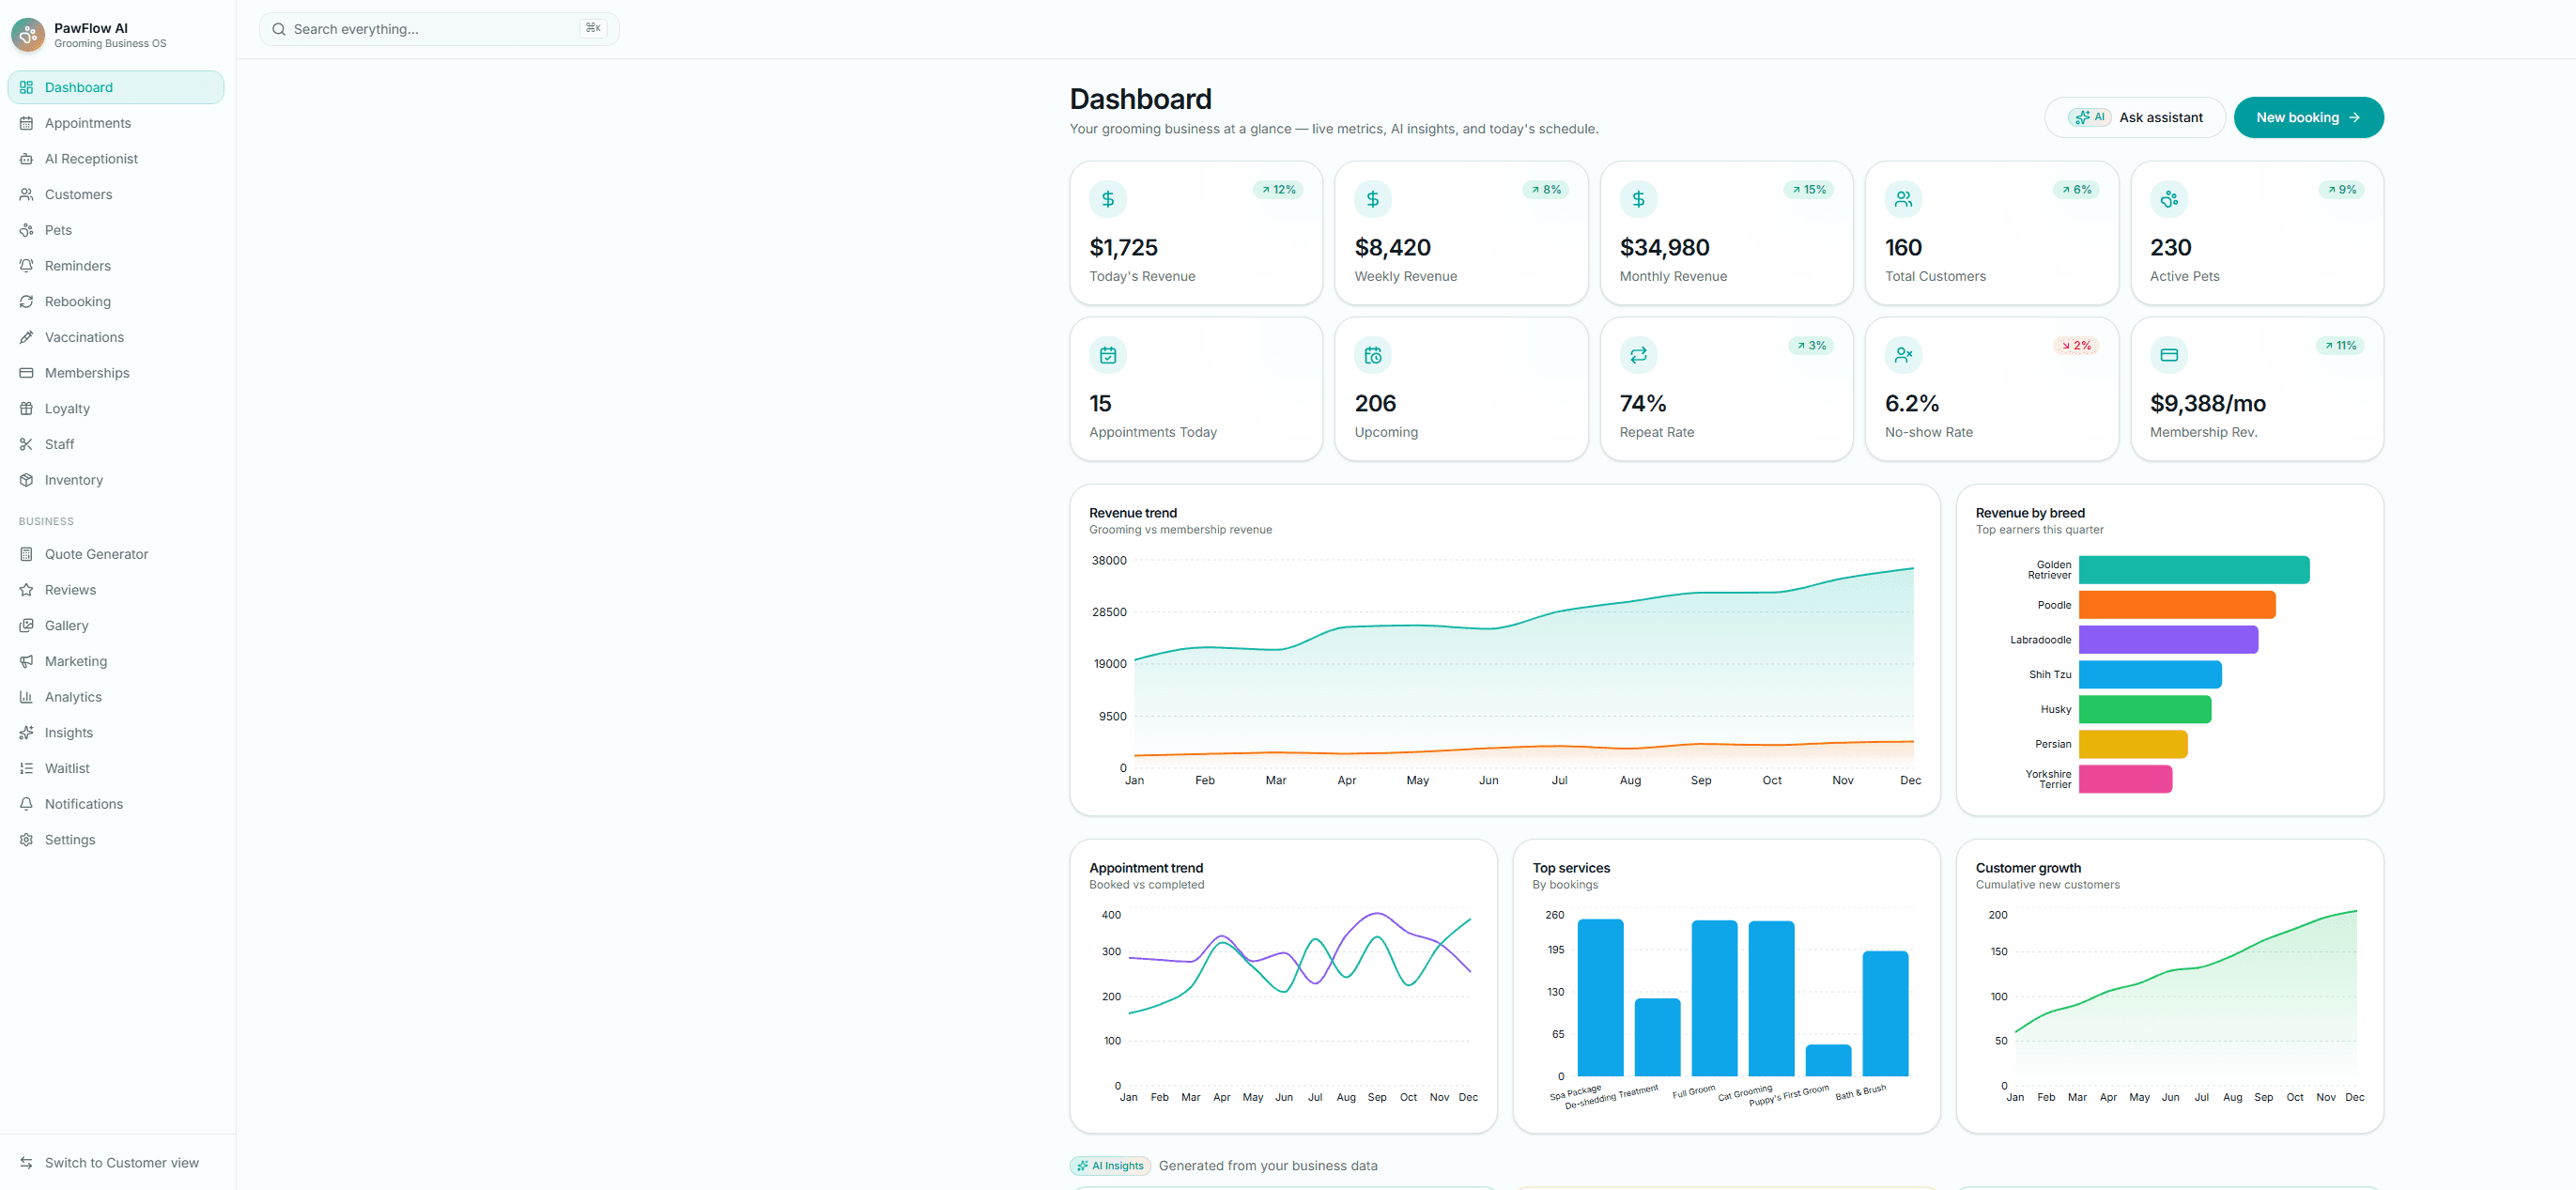Open the AI Receptionist bot icon

click(27, 159)
